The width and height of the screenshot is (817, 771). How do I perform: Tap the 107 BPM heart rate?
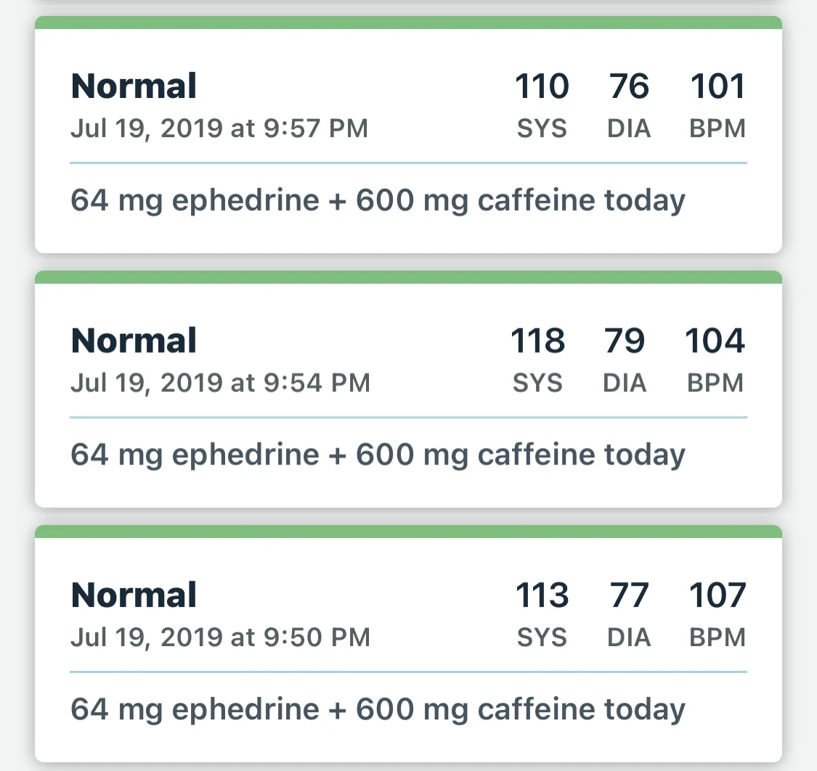pyautogui.click(x=718, y=595)
